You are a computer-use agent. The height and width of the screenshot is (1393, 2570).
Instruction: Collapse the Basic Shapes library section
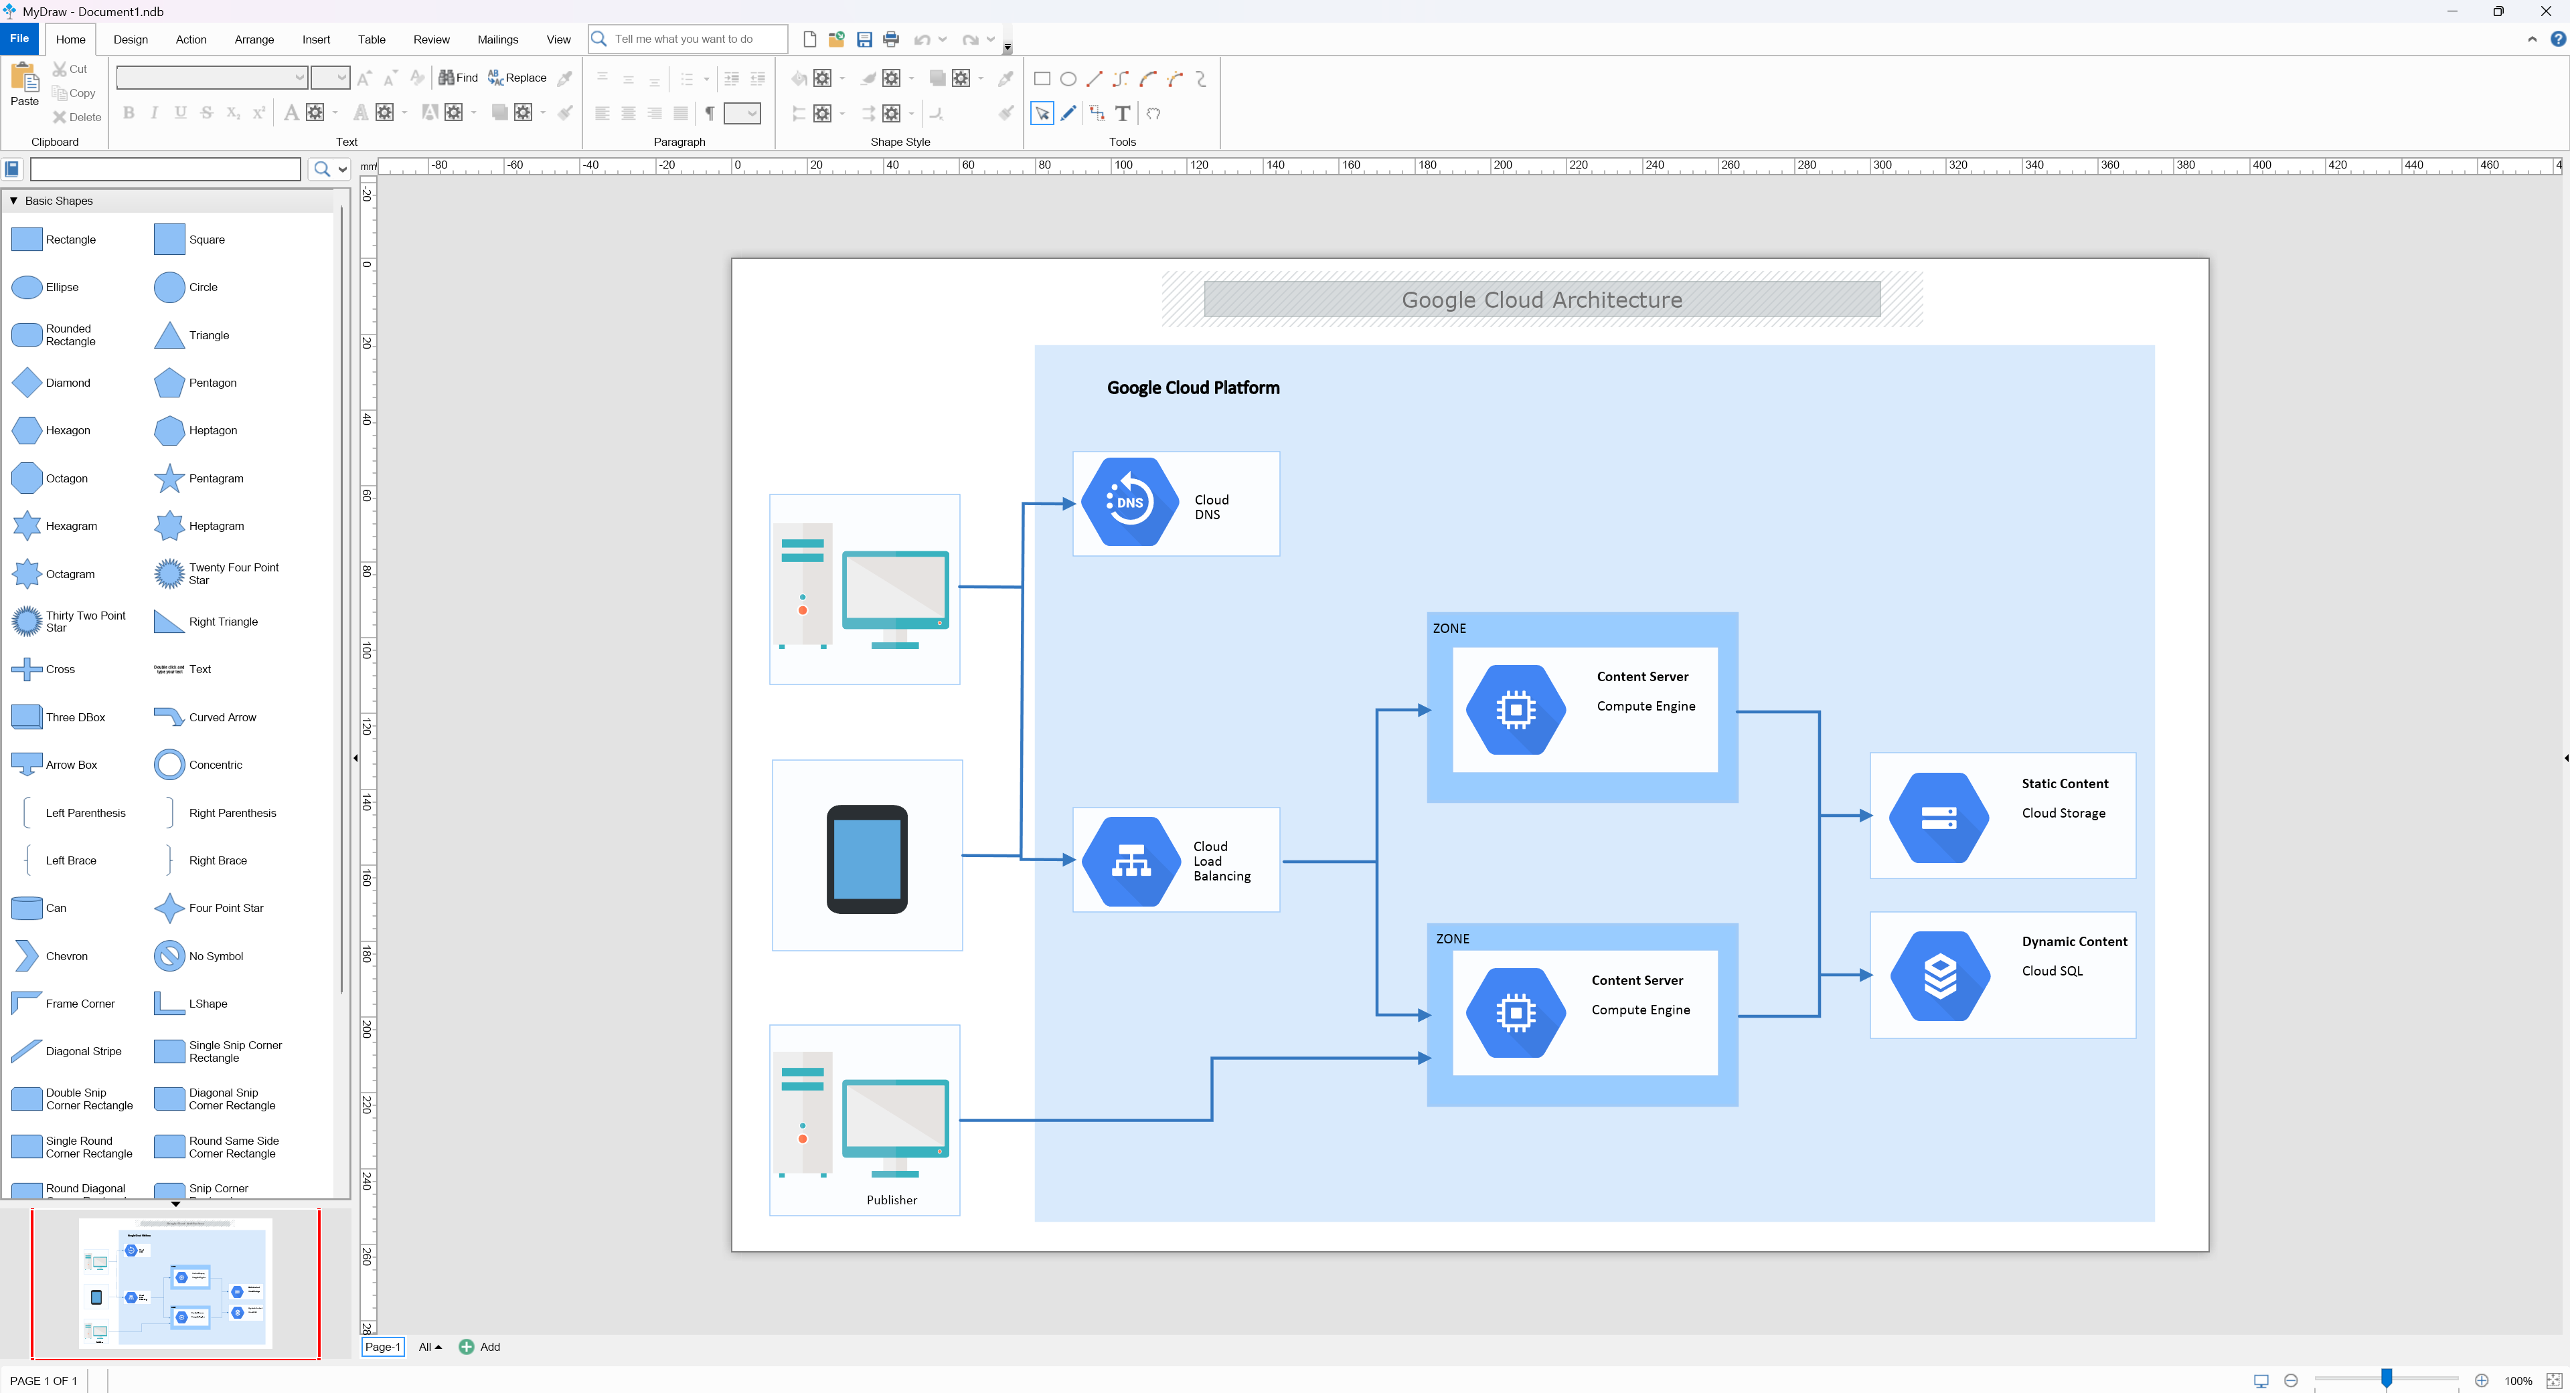pyautogui.click(x=14, y=201)
